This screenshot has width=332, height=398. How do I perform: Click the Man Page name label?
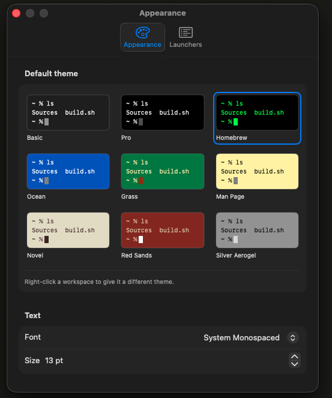pyautogui.click(x=230, y=197)
